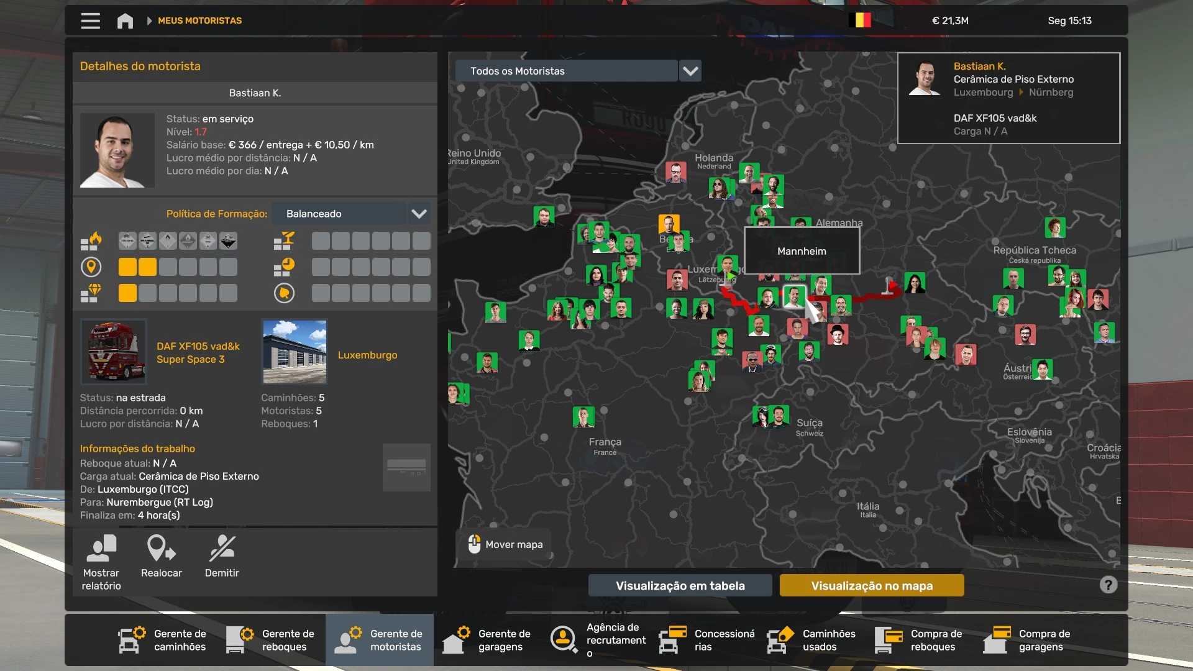
Task: Click the DAF truck thumbnail
Action: pyautogui.click(x=113, y=352)
